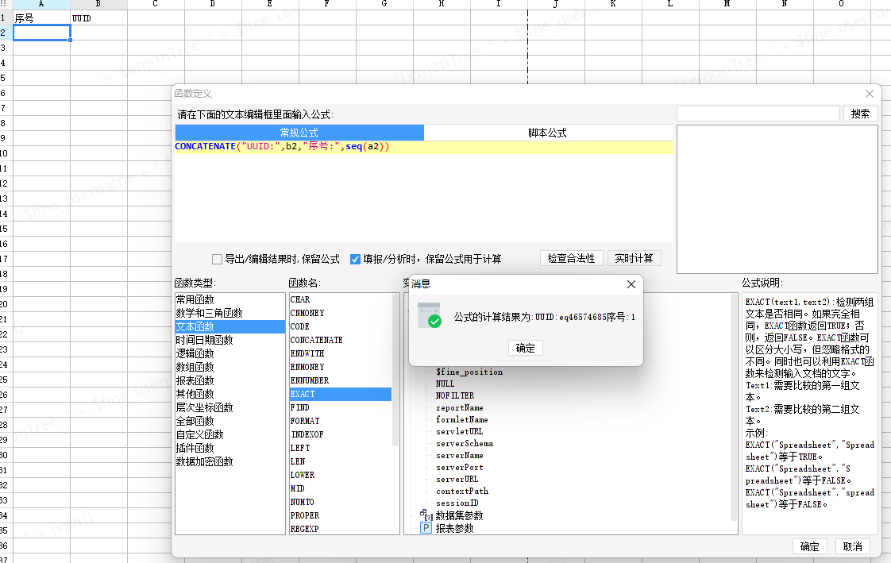Choose INDEXOF function

341,434
